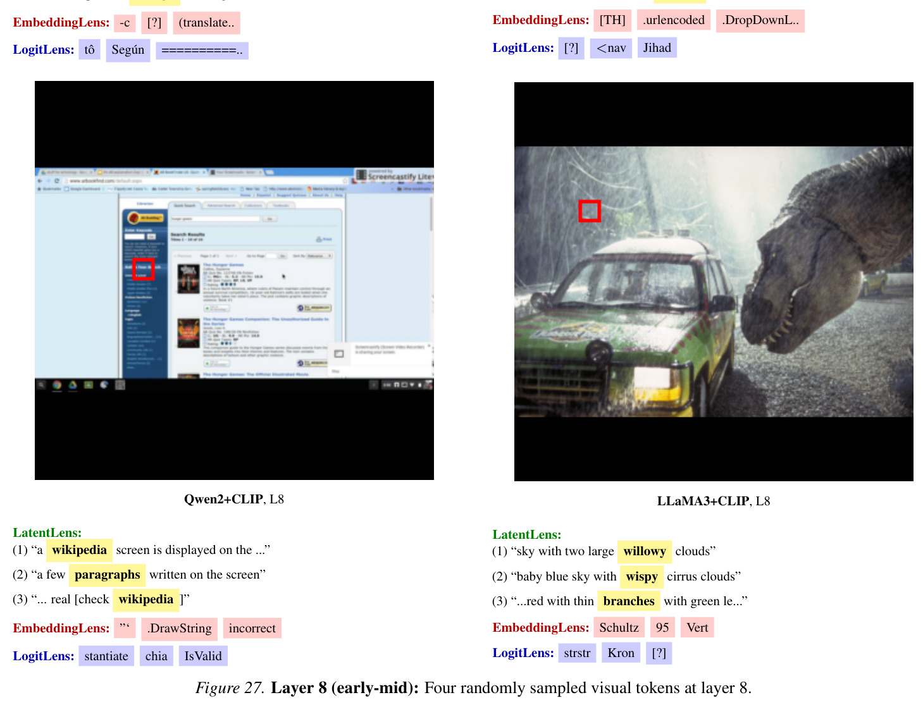Click the "LLaMA3+CLIP, L8" caption

click(x=714, y=501)
